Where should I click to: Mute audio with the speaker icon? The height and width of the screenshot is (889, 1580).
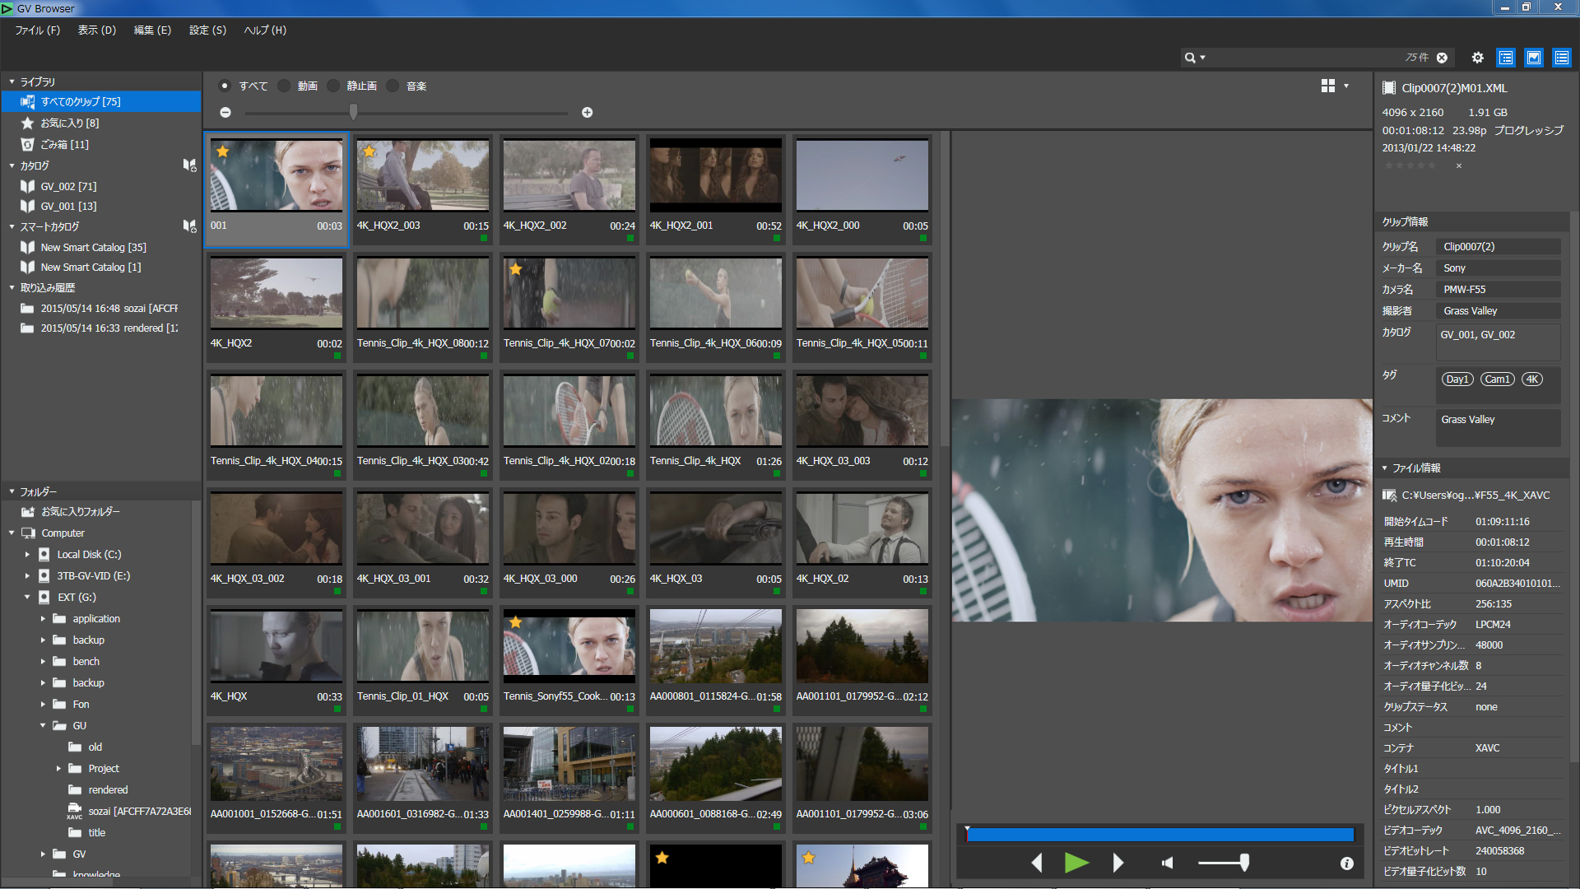pos(1167,863)
